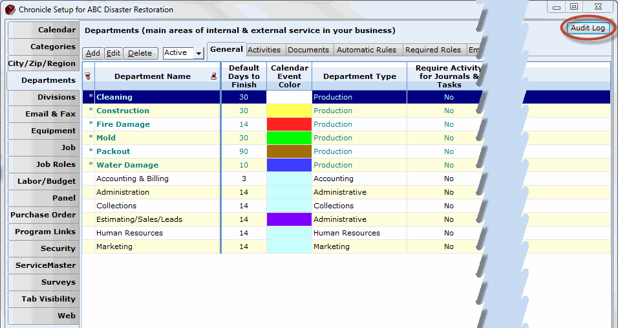
Task: Select the Administration department name
Action: [123, 192]
